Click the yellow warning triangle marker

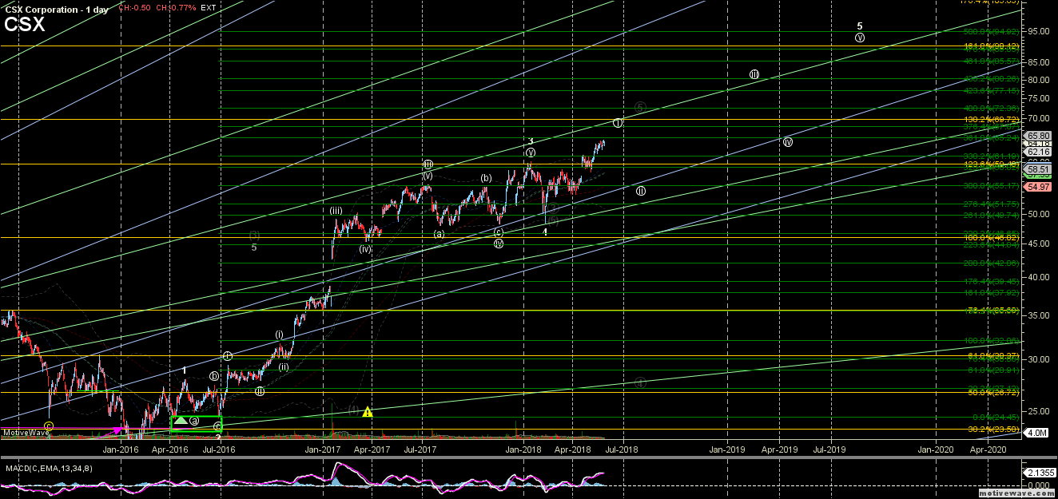point(368,412)
